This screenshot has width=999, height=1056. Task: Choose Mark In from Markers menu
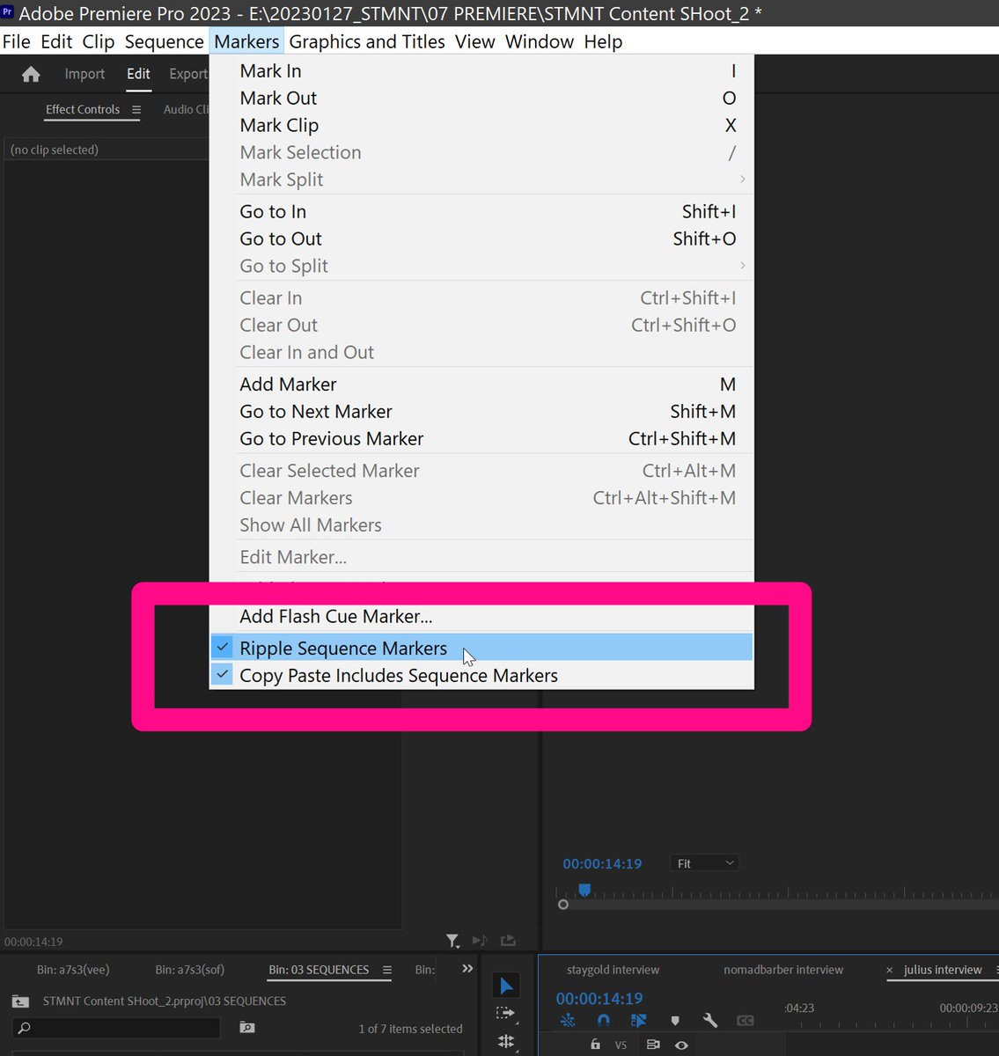(x=481, y=71)
